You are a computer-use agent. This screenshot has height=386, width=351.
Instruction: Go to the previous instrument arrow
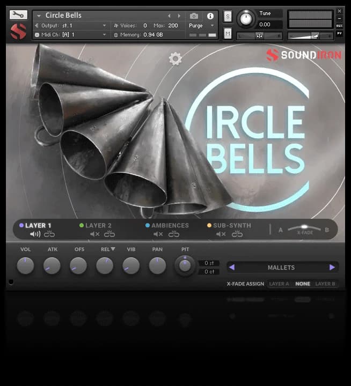pyautogui.click(x=169, y=16)
